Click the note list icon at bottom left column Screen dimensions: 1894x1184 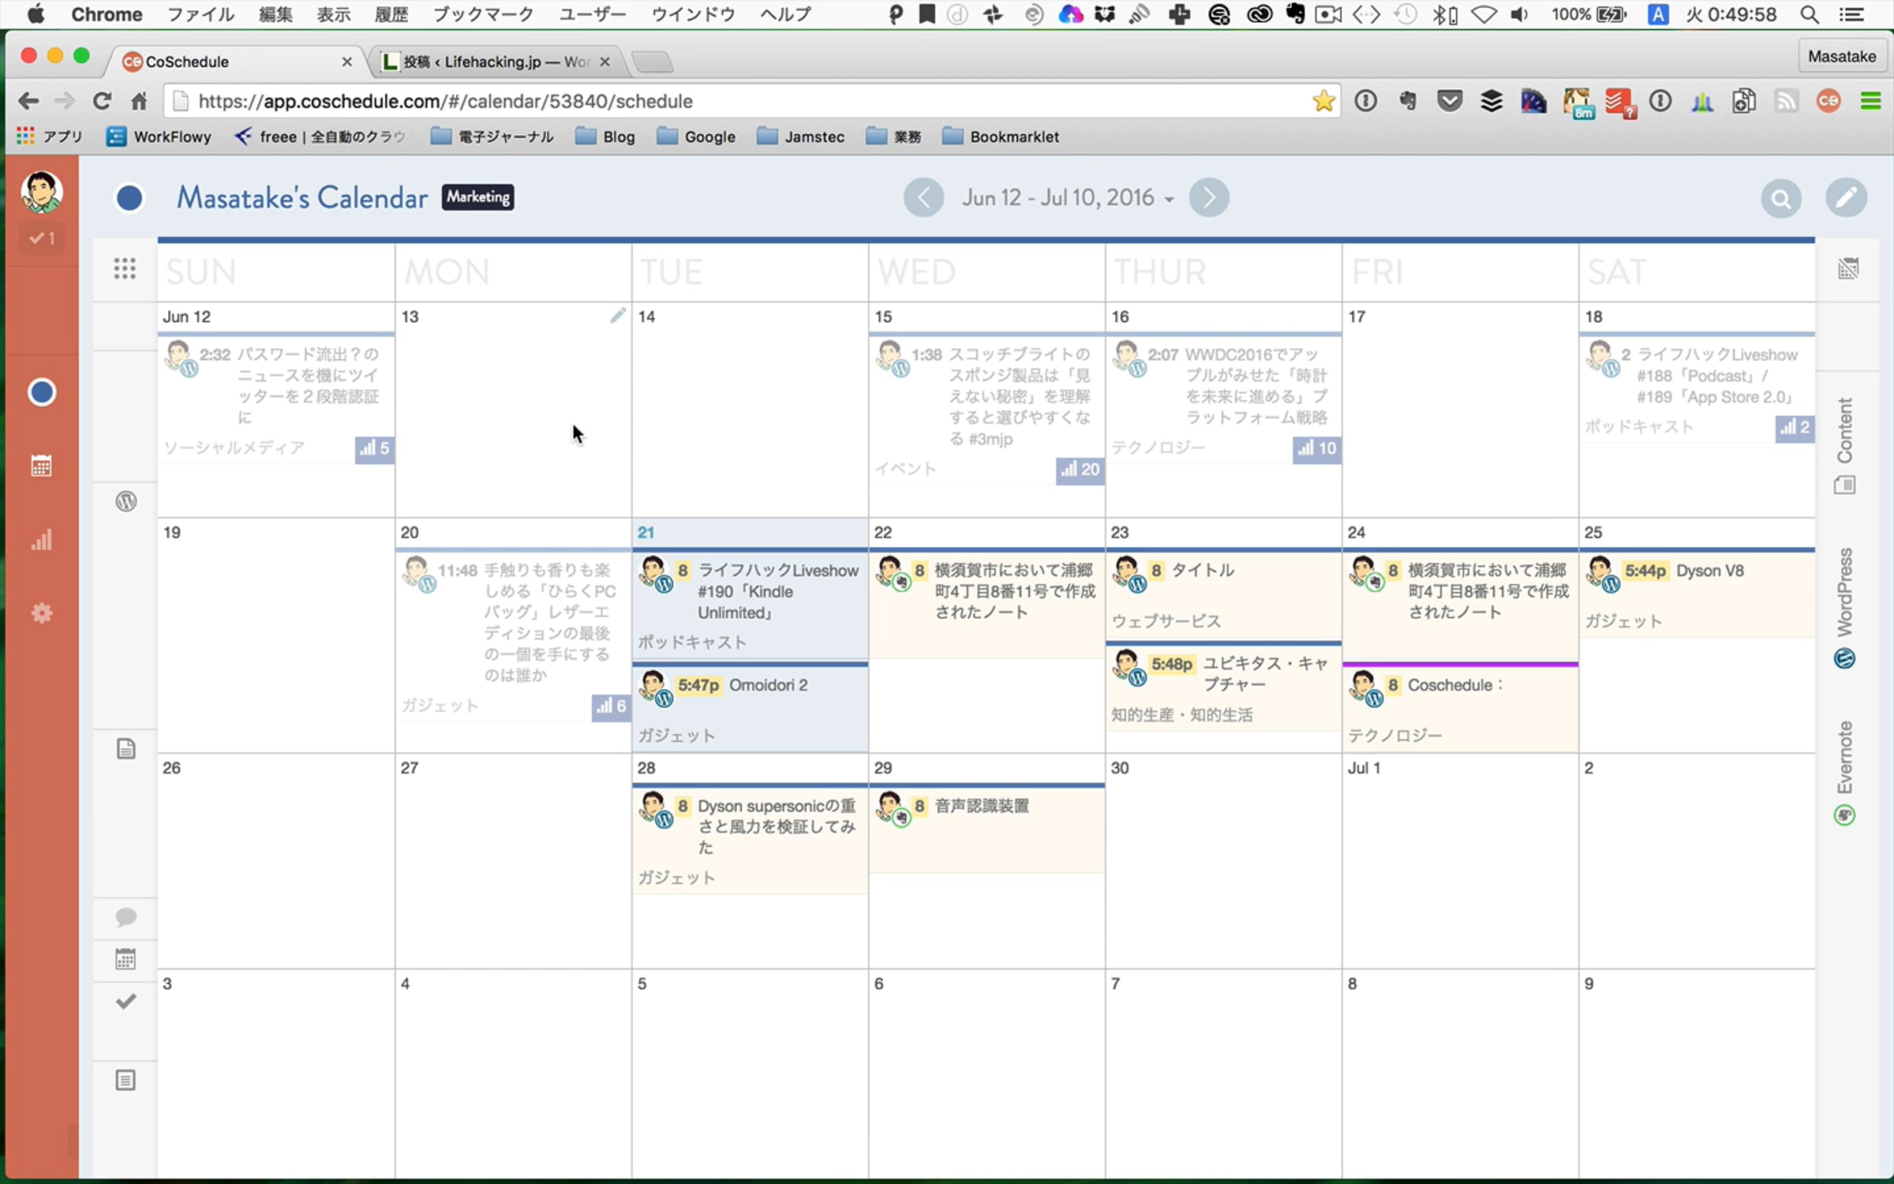(126, 1080)
